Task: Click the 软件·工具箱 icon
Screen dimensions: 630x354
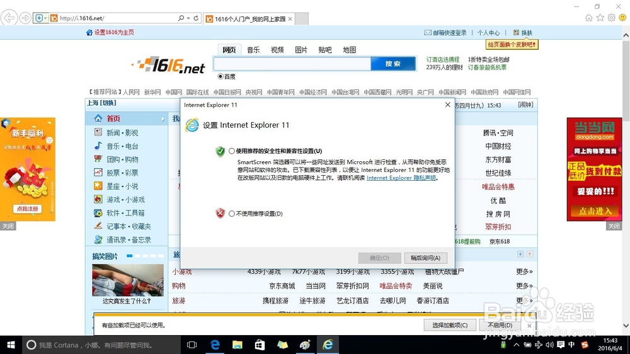Action: coord(98,212)
